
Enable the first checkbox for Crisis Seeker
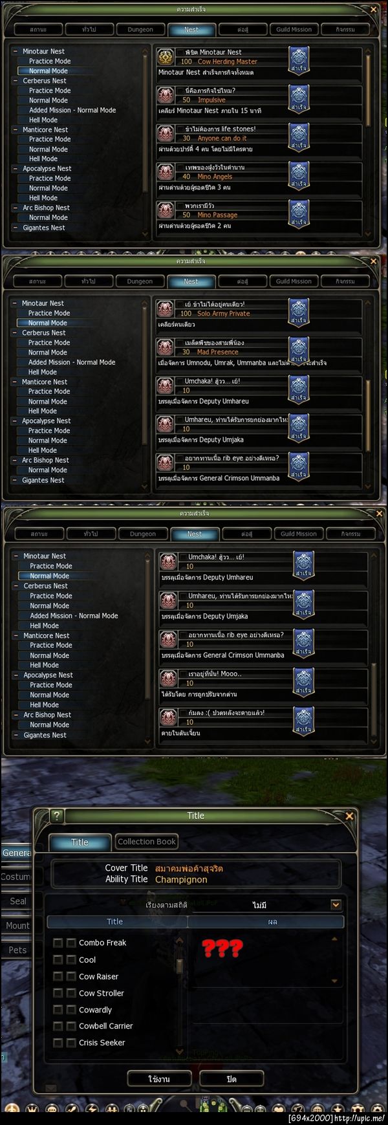click(x=58, y=1042)
